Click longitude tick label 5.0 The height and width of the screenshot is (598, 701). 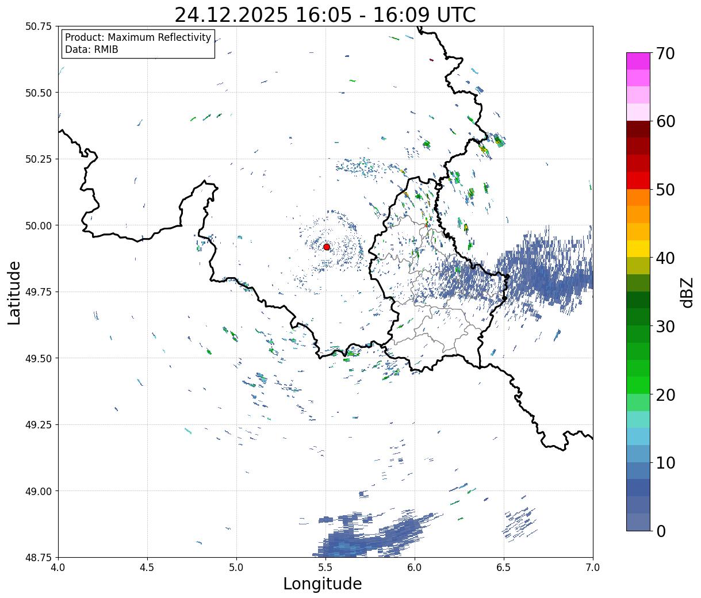coord(236,568)
